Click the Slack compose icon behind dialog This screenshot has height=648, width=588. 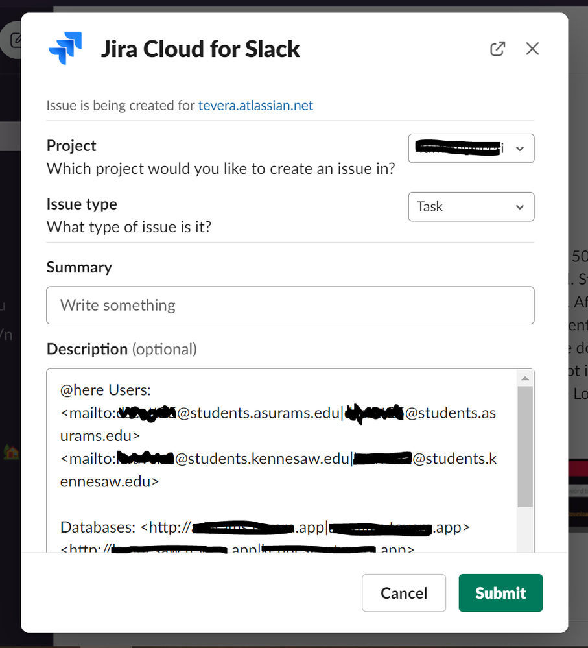pyautogui.click(x=15, y=40)
